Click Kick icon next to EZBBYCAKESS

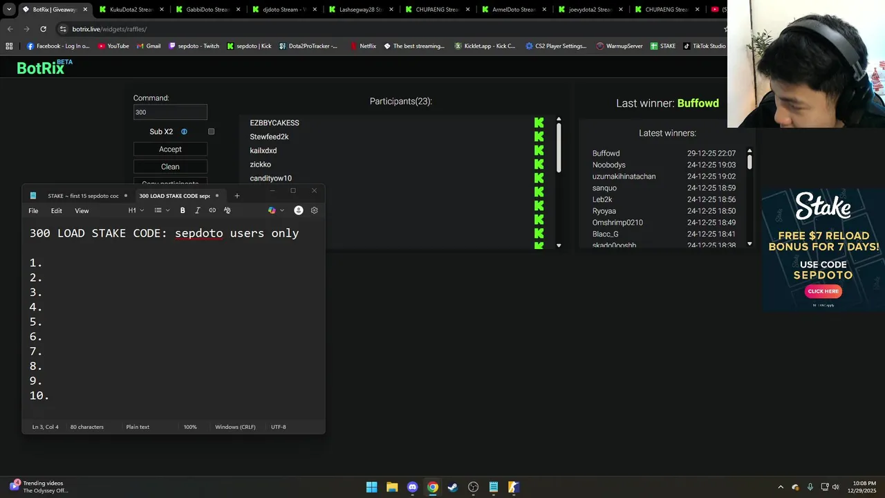(x=539, y=123)
